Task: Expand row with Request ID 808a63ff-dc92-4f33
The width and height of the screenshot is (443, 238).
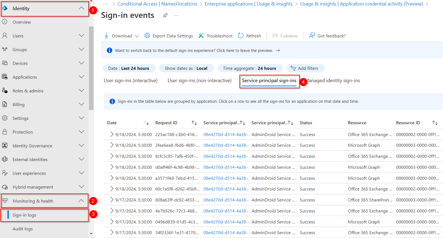Action: 111,200
